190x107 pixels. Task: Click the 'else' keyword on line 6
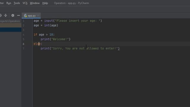point(37,44)
